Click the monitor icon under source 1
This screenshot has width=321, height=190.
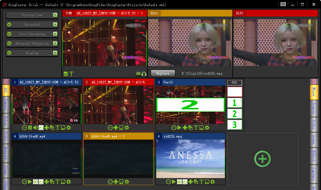[63, 128]
